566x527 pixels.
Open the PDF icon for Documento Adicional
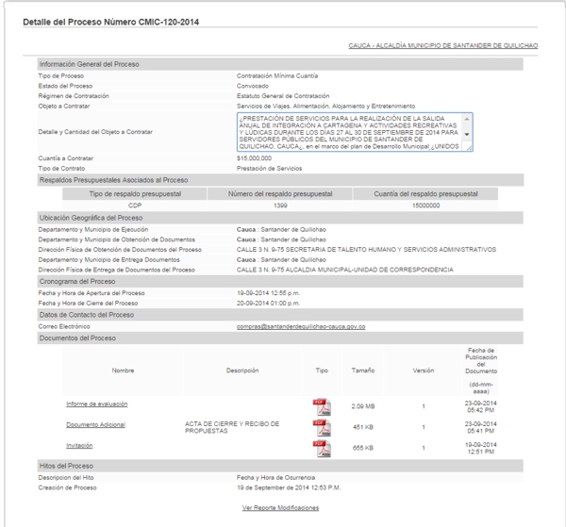tap(322, 428)
